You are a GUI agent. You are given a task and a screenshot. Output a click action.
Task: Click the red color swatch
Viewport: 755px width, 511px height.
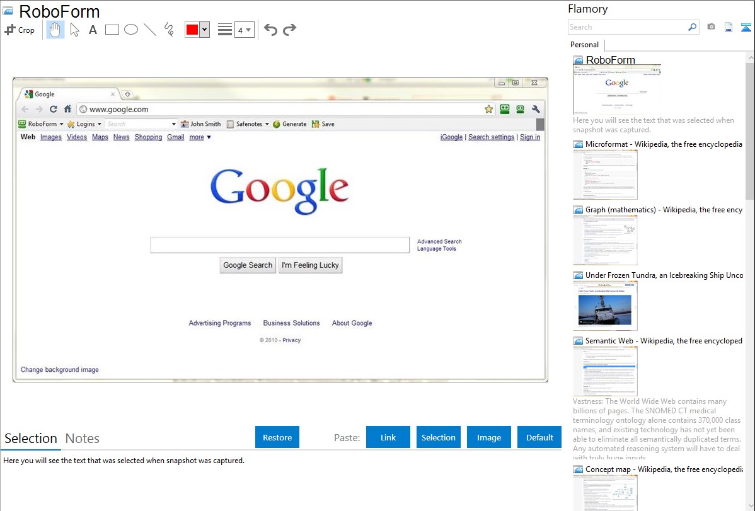point(192,30)
